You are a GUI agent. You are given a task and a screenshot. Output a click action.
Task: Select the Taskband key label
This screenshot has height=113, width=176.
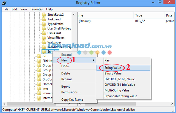pos(54,19)
